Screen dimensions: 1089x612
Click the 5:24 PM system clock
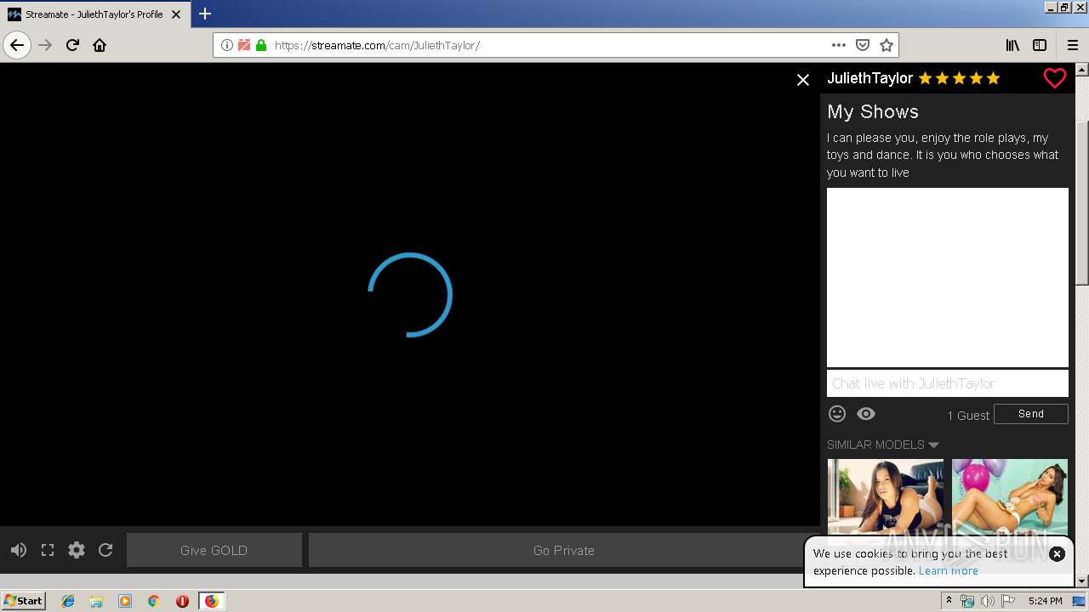(x=1045, y=601)
